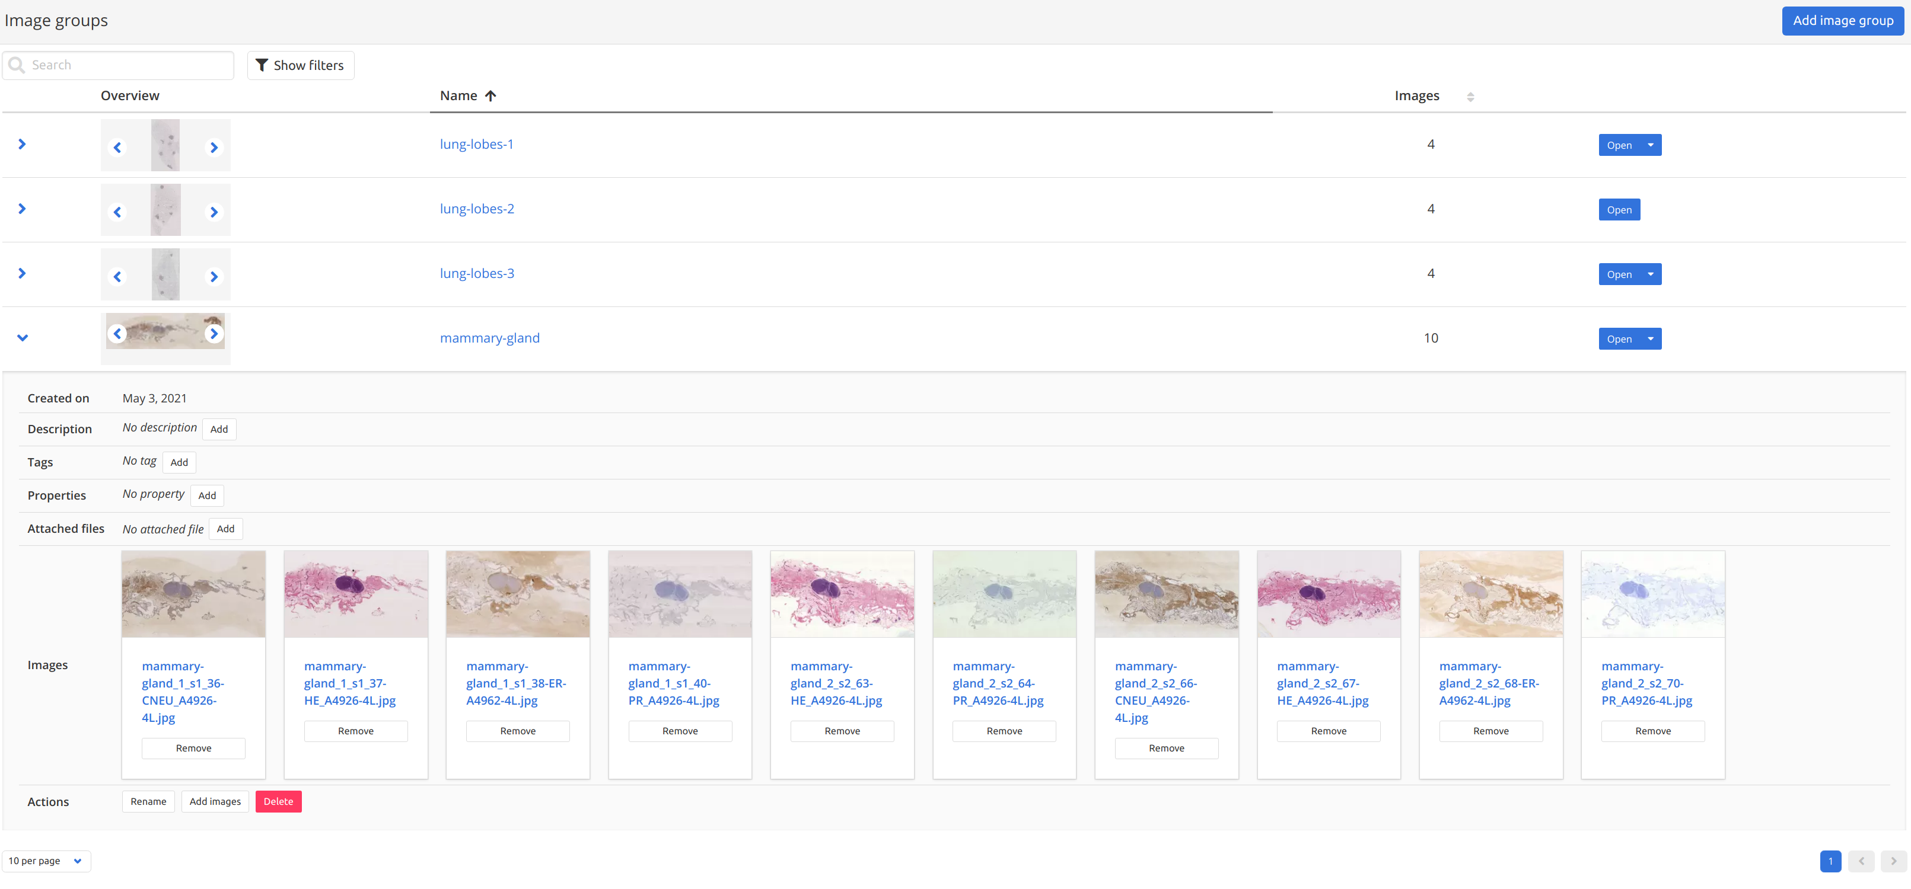Collapse the mammary-gland details row

pyautogui.click(x=21, y=337)
